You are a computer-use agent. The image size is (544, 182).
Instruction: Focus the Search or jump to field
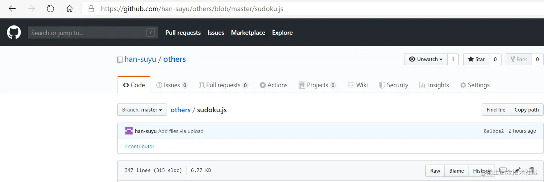pyautogui.click(x=93, y=33)
